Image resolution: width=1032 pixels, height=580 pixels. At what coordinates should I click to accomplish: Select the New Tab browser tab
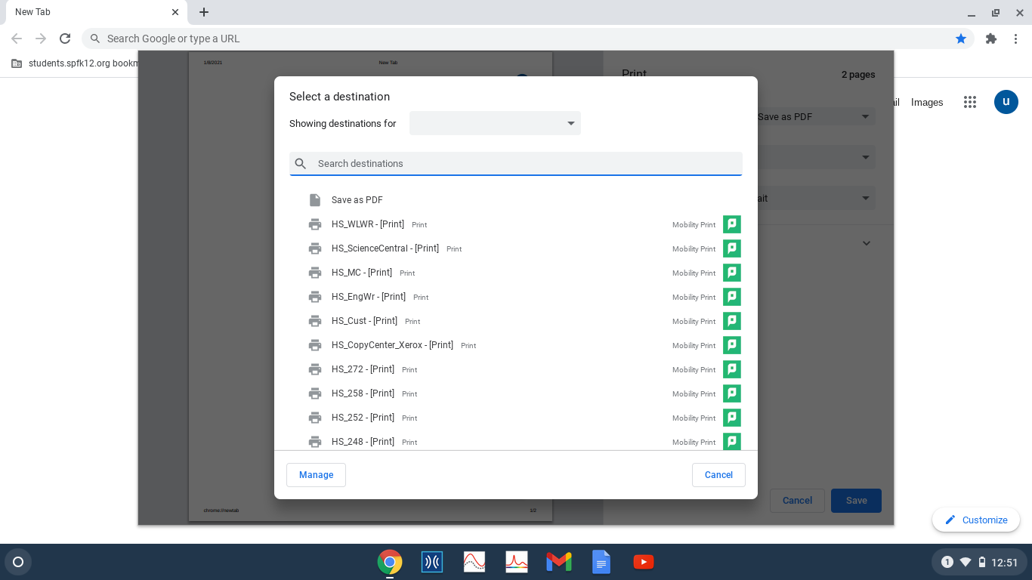pos(91,12)
